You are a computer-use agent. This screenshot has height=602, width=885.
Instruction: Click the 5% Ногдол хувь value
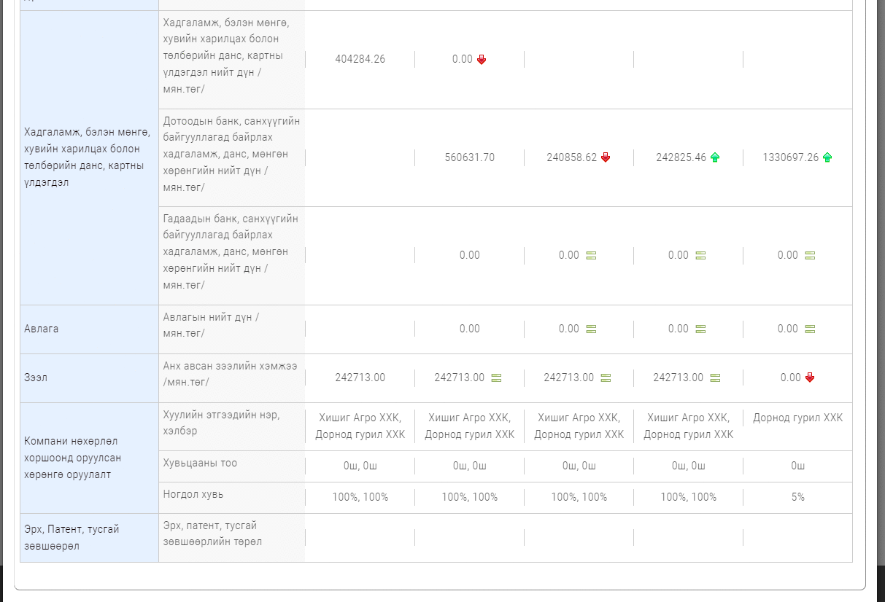click(797, 497)
